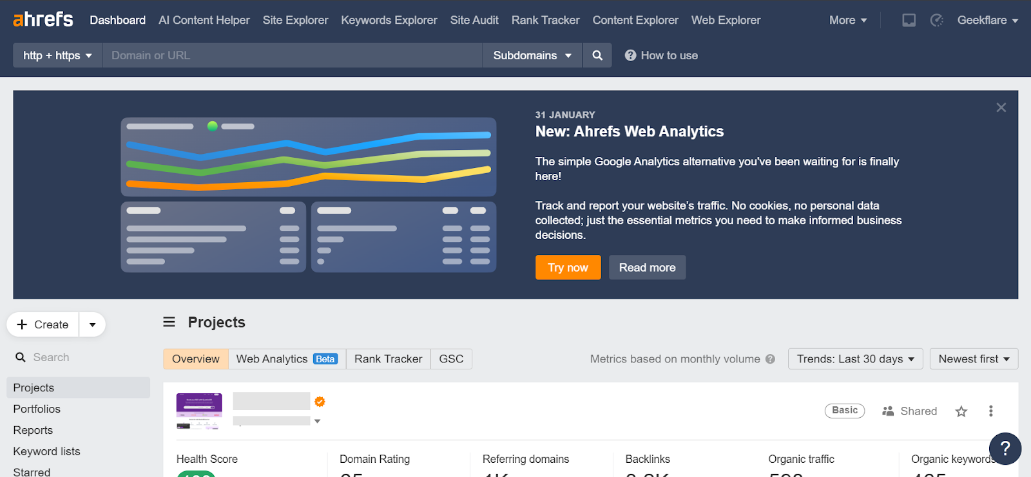The image size is (1031, 477).
Task: Open Starred in the sidebar
Action: click(32, 472)
